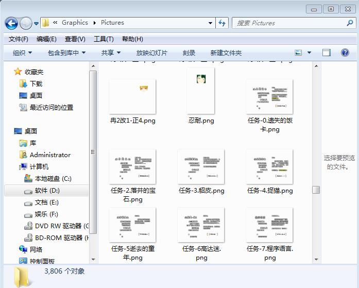Image resolution: width=359 pixels, height=288 pixels.
Task: Open the address bar history dropdown
Action: (x=210, y=23)
